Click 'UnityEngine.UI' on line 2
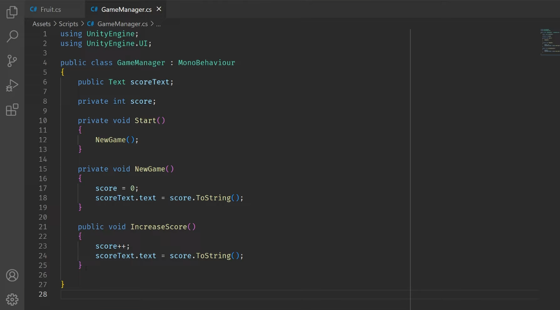560x310 pixels. point(117,43)
